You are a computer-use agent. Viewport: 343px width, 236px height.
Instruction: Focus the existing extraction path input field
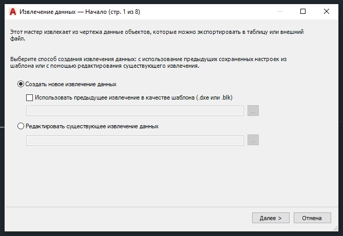click(135, 140)
